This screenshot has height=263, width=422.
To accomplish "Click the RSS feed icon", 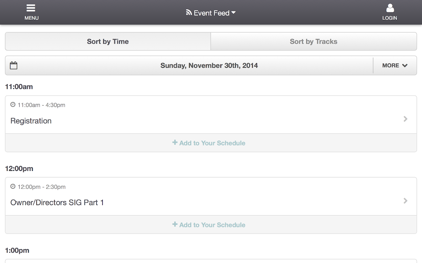I will [189, 12].
